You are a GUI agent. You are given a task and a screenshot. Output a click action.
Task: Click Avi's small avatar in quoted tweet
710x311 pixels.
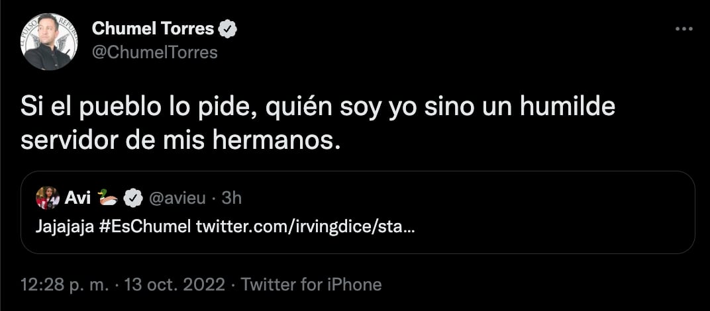click(x=48, y=197)
